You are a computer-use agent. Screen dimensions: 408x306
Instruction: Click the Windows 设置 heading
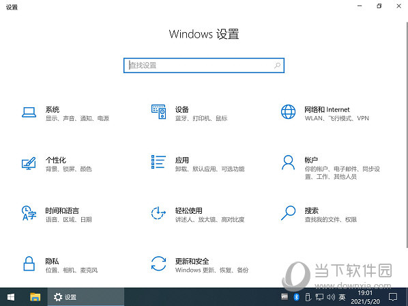[204, 34]
